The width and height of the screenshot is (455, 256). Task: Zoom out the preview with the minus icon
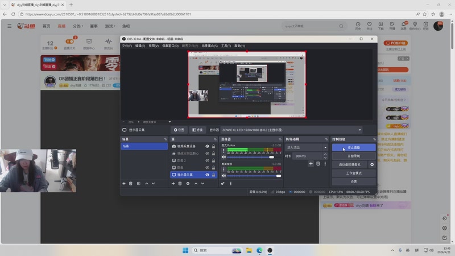[123, 122]
